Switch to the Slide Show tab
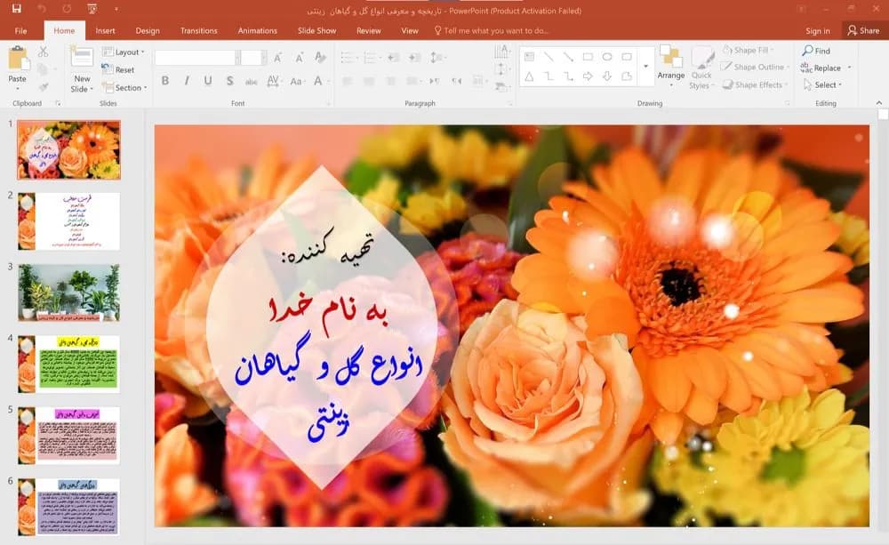The height and width of the screenshot is (545, 889). tap(317, 30)
